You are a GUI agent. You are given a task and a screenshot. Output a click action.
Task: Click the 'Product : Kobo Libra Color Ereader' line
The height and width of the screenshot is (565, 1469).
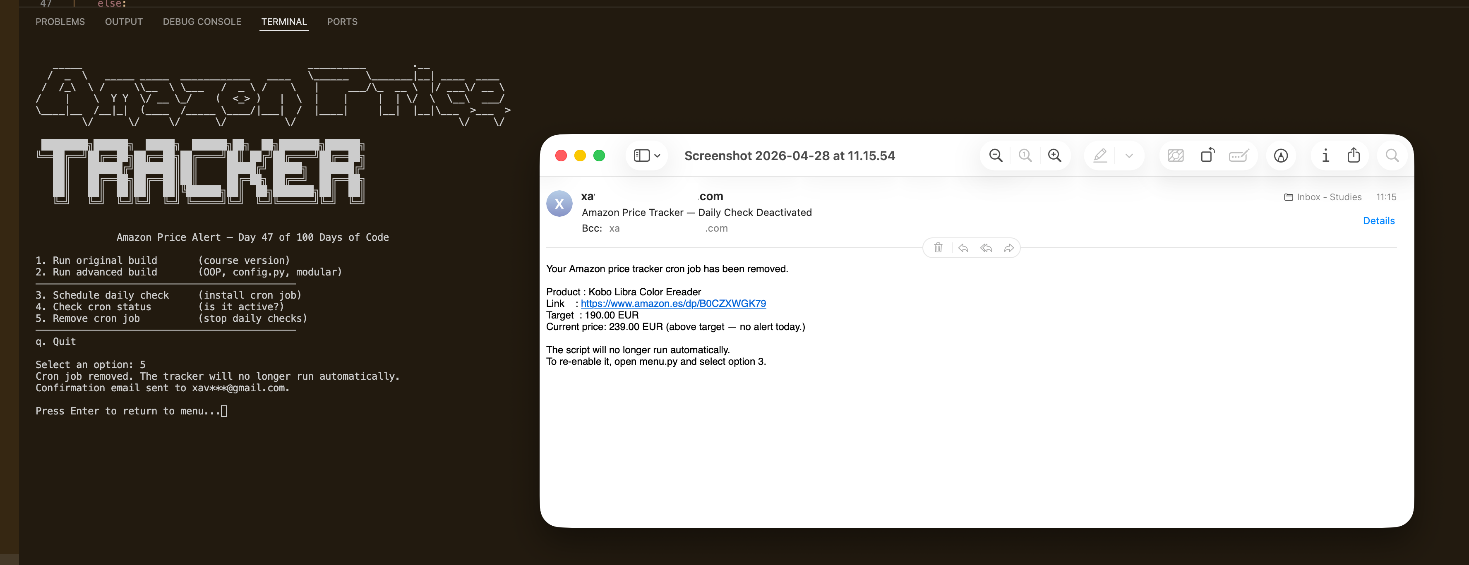point(623,292)
